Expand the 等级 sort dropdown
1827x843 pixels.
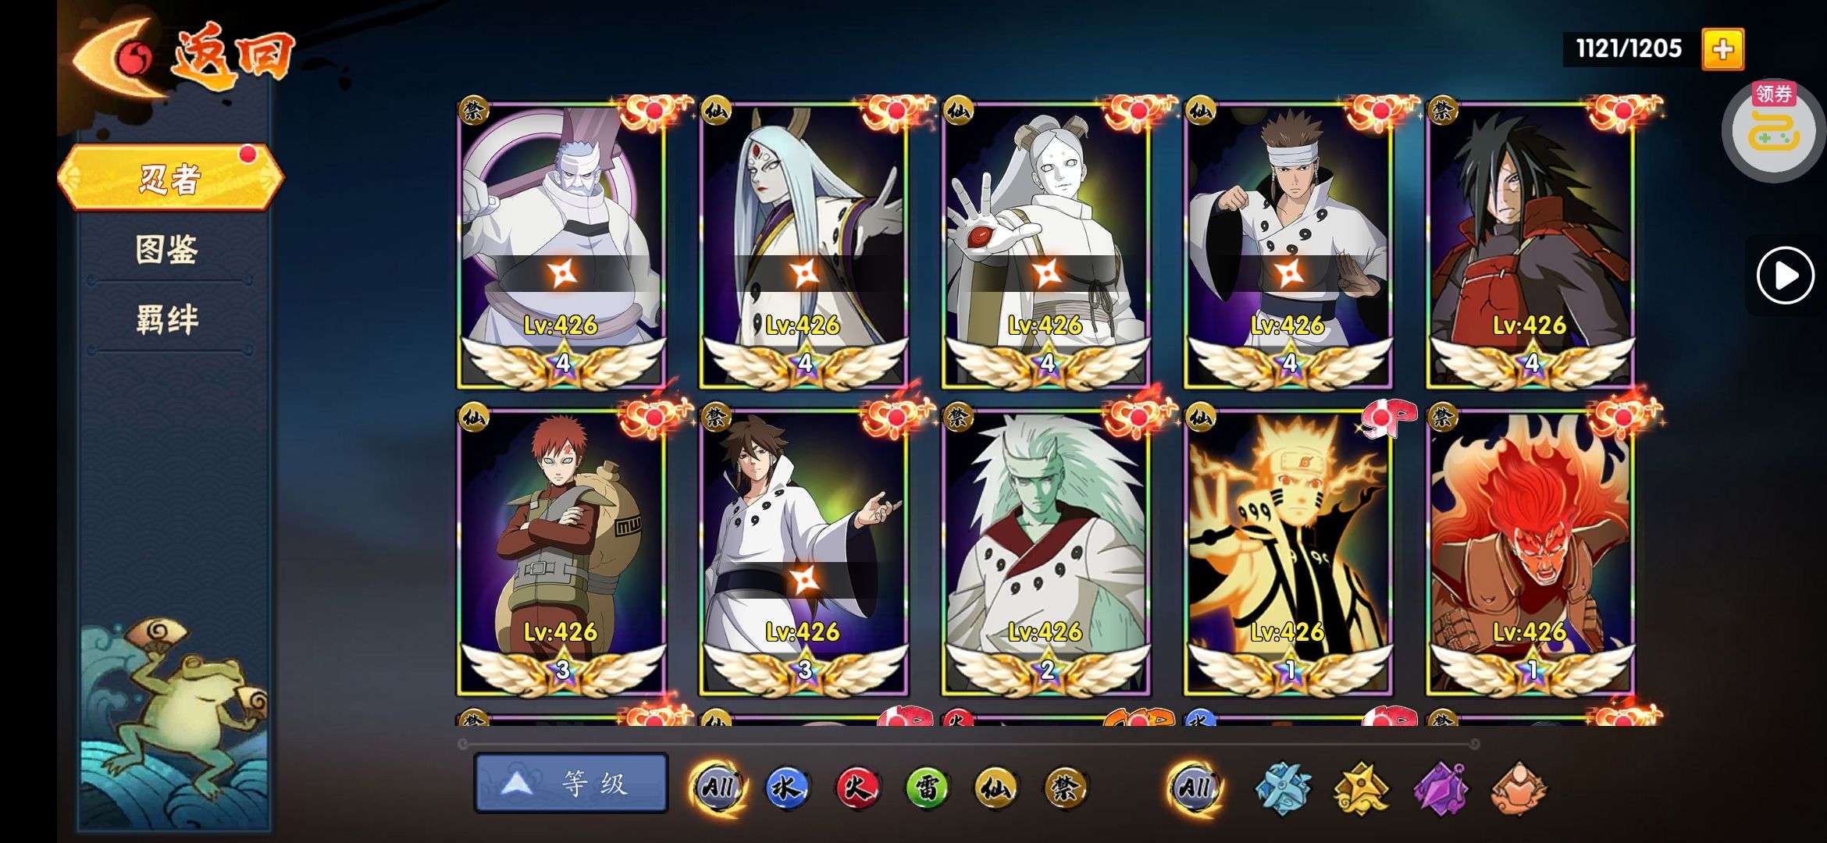(571, 783)
